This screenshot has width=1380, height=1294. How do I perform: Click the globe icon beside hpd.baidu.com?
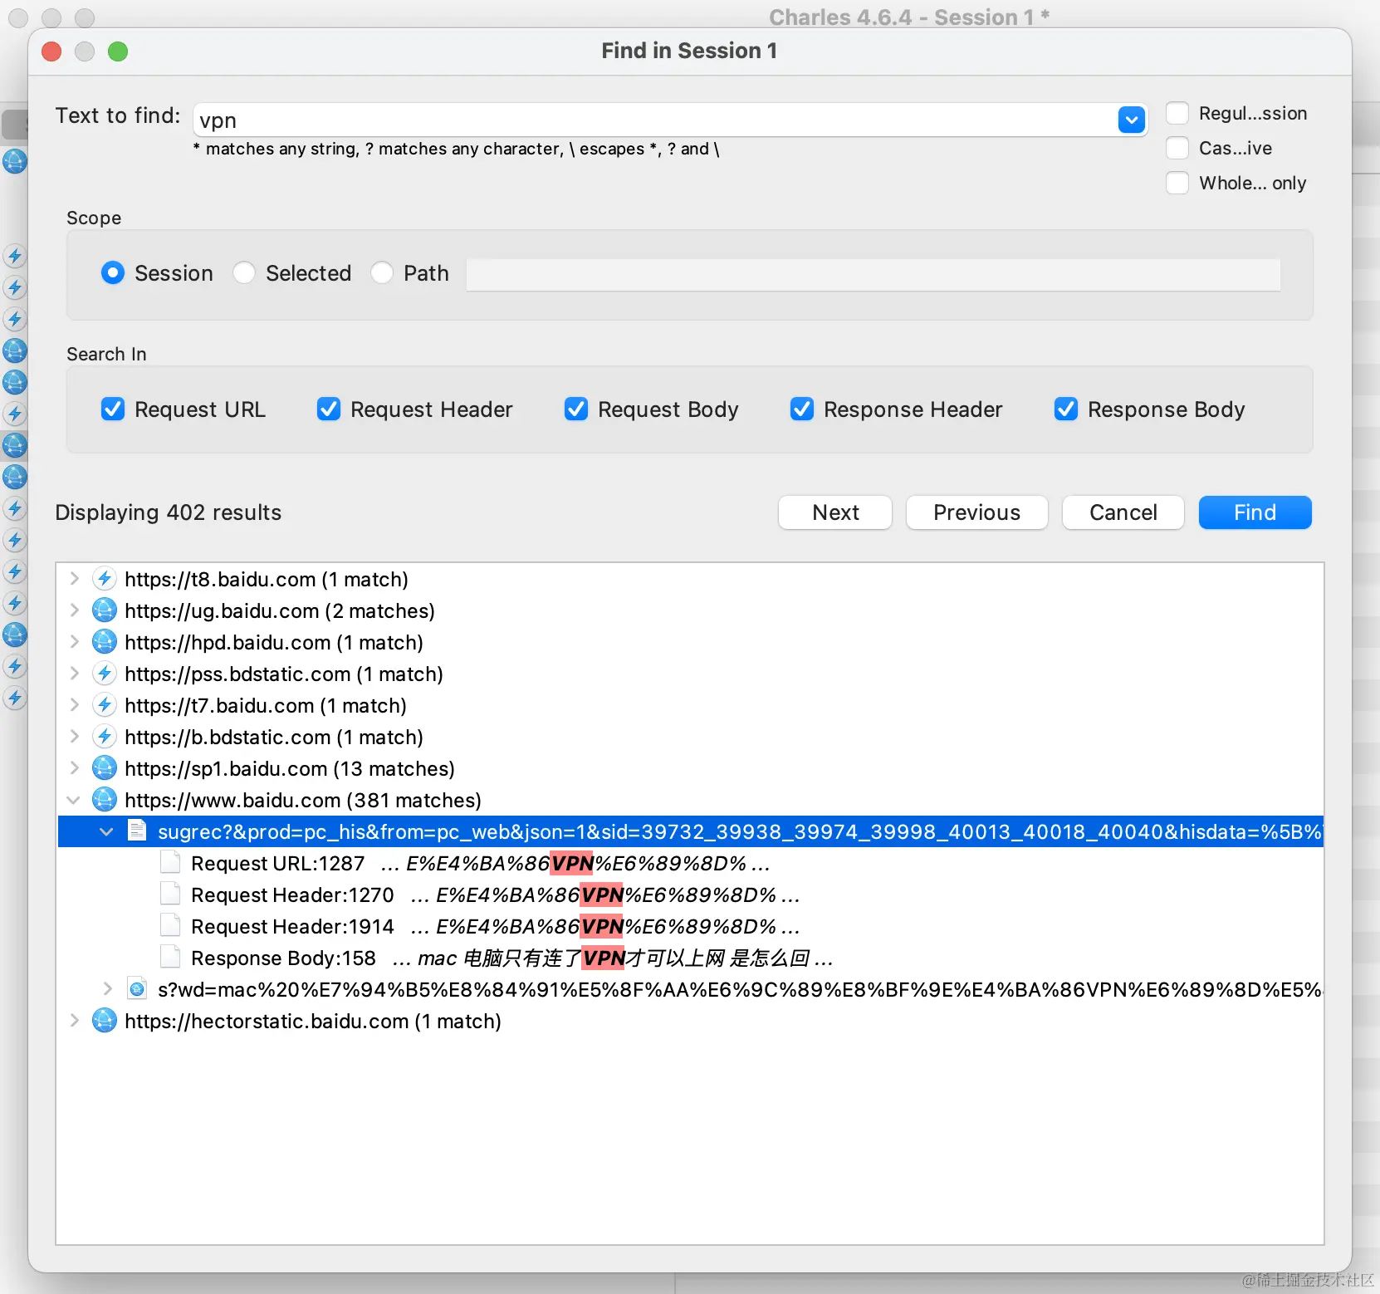click(104, 642)
